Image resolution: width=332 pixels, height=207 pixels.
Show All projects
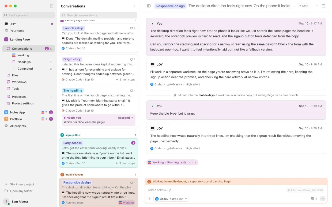(28, 126)
